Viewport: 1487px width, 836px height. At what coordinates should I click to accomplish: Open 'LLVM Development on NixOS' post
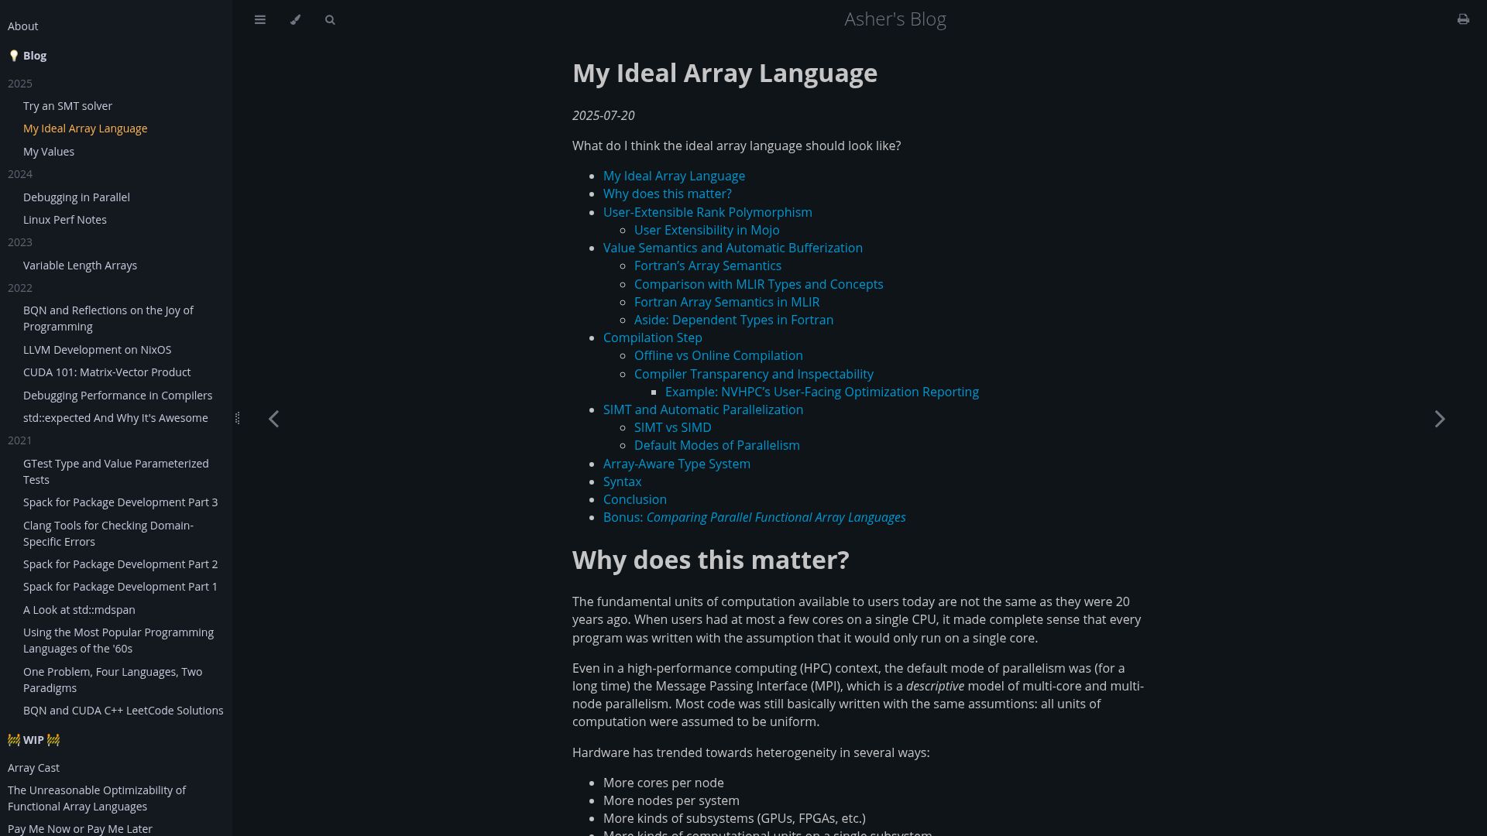coord(97,350)
